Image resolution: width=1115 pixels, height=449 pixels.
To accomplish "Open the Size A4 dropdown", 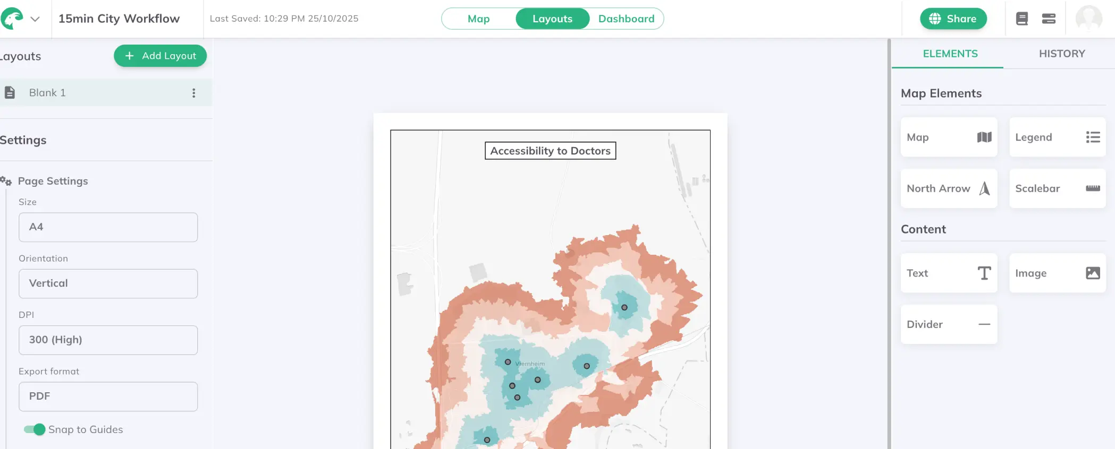I will [108, 227].
